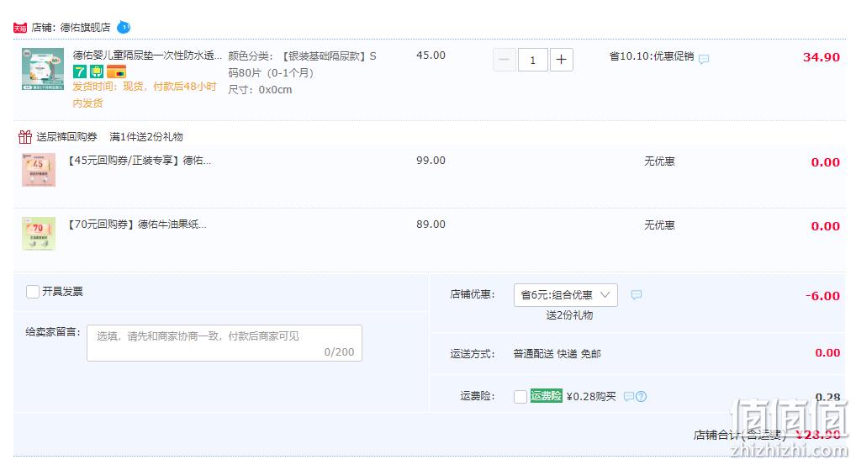
Task: Open the 【45元回购券/正装专享】德佑 link
Action: 138,161
